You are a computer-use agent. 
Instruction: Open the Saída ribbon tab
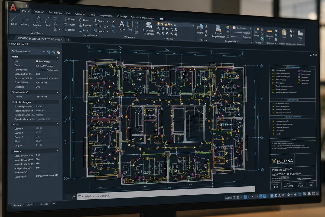(92, 14)
